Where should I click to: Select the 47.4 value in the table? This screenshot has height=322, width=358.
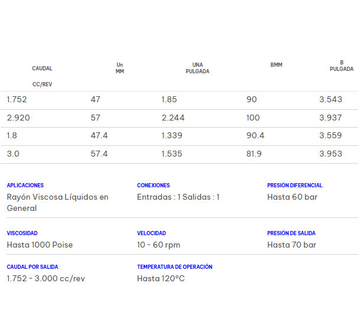pyautogui.click(x=99, y=135)
